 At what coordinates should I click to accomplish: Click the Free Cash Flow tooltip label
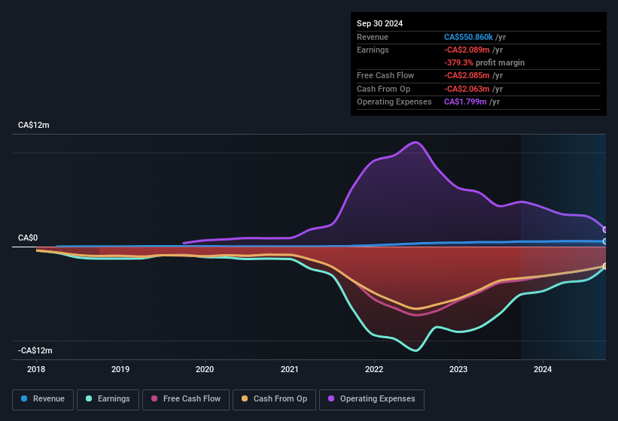(x=385, y=75)
